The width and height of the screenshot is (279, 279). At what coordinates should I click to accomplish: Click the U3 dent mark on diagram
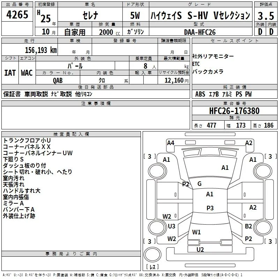point(172,226)
